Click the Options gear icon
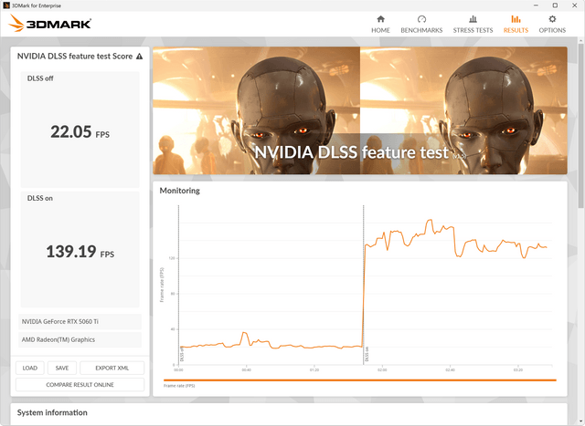 click(552, 19)
